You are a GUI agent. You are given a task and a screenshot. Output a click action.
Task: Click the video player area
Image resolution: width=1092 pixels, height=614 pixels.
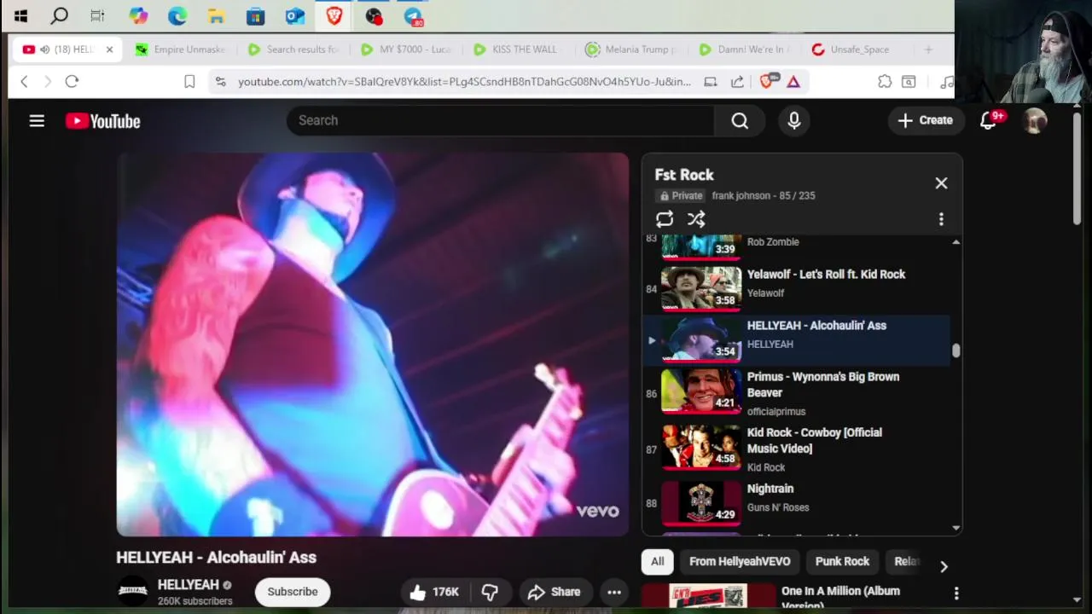click(x=373, y=345)
